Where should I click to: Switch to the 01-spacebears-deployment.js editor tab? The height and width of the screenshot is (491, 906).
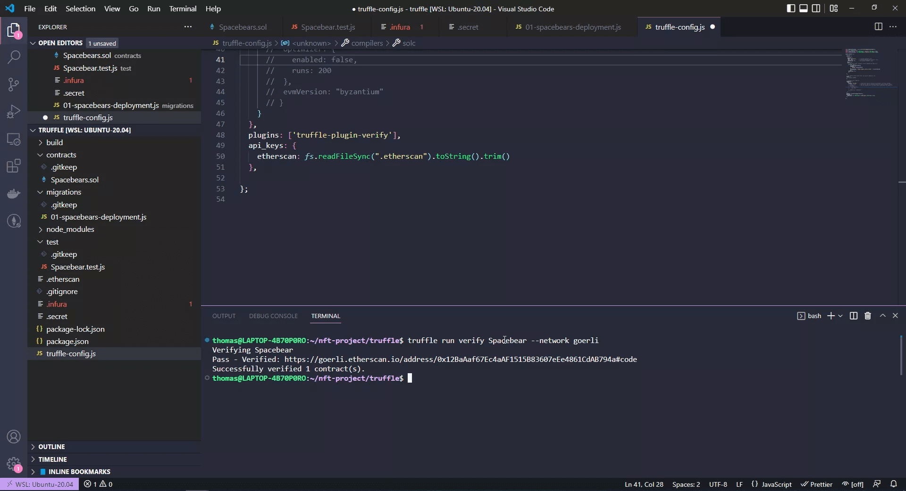click(572, 27)
